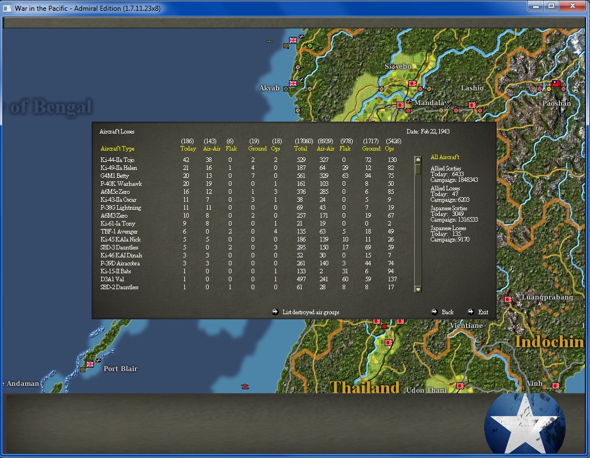This screenshot has height=458, width=590.
Task: Select the British flag base at Port Blair
Action: (90, 364)
